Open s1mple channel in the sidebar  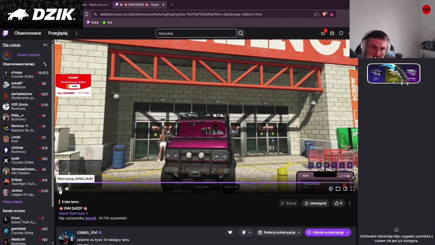26,75
